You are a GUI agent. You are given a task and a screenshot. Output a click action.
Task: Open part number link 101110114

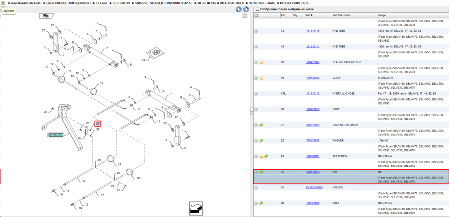pyautogui.click(x=313, y=47)
